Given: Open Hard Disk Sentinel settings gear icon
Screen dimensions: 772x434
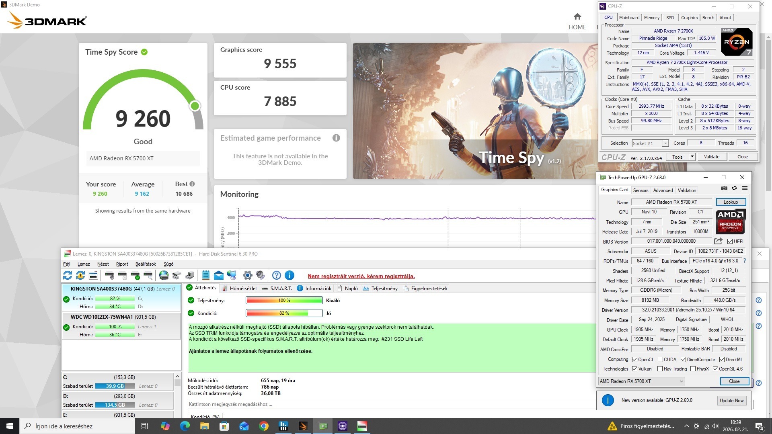Looking at the screenshot, I should (x=248, y=275).
